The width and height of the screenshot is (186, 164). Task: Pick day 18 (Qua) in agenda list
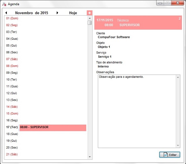coord(12,134)
